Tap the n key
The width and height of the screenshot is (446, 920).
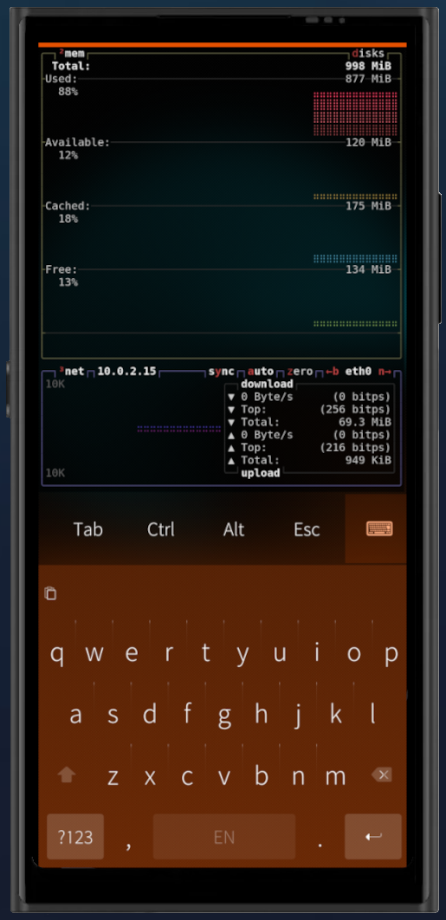(x=298, y=776)
